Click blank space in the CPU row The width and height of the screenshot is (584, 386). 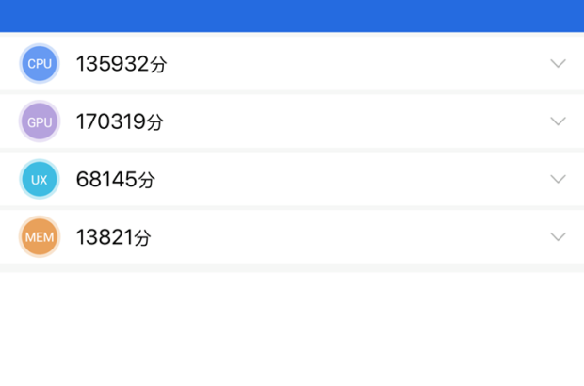point(358,64)
